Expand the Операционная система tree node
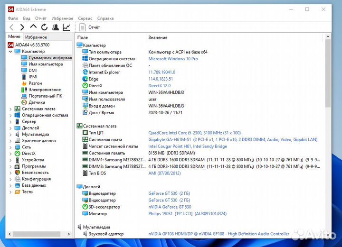The width and height of the screenshot is (342, 247). [10, 115]
